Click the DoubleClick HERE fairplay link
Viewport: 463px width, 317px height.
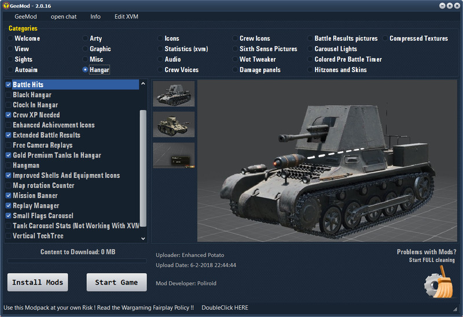click(x=225, y=308)
